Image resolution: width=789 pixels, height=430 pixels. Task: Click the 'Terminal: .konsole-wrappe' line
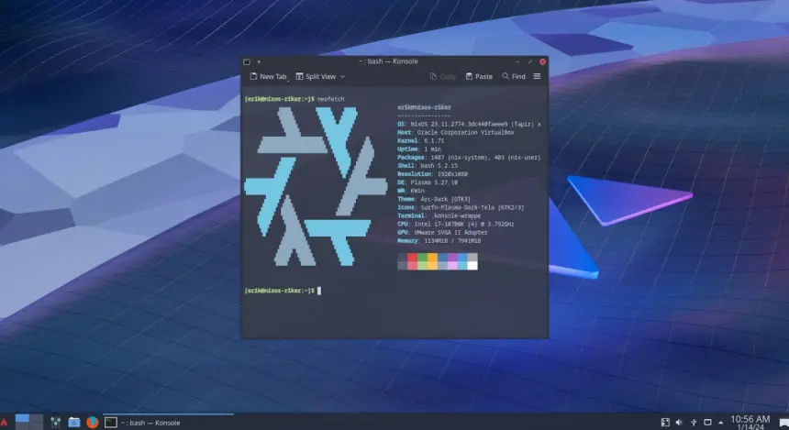(x=439, y=215)
